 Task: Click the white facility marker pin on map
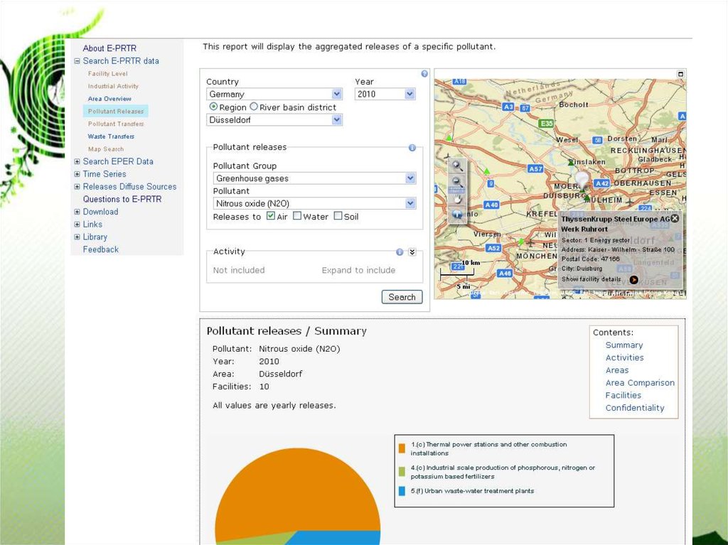click(582, 179)
